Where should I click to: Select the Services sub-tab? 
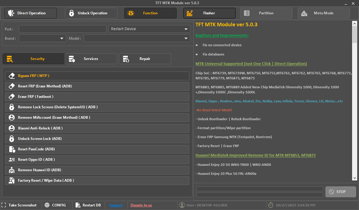91,59
